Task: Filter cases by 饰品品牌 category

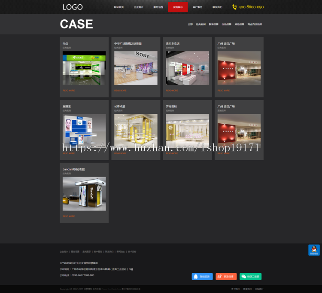Action: pos(227,24)
